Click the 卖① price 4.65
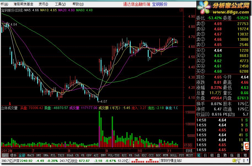The image size is (252, 166). click(x=218, y=45)
